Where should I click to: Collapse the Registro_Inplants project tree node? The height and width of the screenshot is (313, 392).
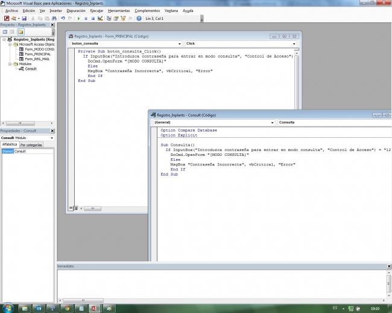(x=4, y=40)
